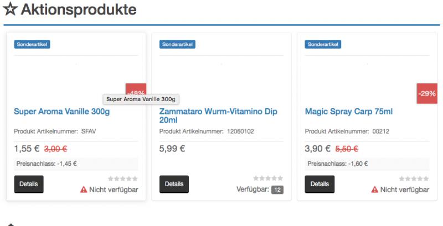The image size is (443, 226).
Task: Open Details for Zammataro Wurm-Vitamino Dip
Action: [174, 184]
